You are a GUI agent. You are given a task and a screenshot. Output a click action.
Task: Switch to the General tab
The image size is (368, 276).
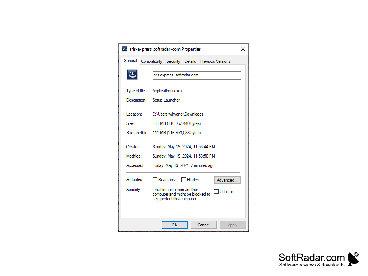tap(130, 61)
